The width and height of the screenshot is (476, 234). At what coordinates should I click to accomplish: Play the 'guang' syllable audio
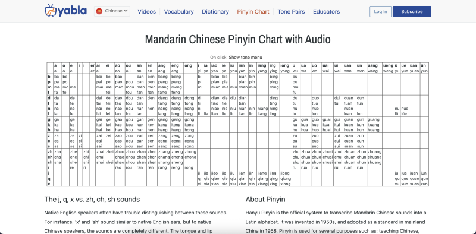(374, 119)
